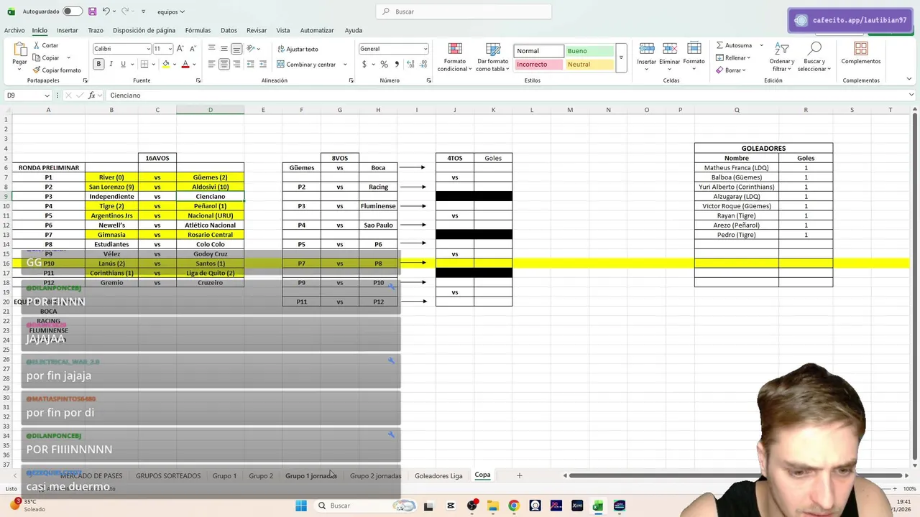Image resolution: width=920 pixels, height=517 pixels.
Task: Apply percent style format
Action: tap(384, 64)
